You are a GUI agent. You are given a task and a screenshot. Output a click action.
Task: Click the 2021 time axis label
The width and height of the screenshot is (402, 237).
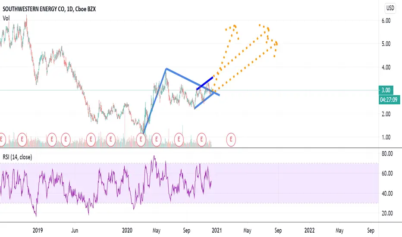(217, 231)
